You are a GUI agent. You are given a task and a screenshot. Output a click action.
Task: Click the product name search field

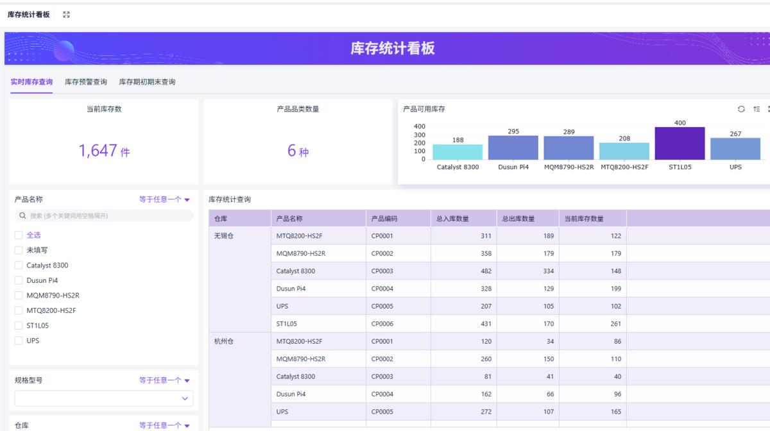tap(109, 216)
